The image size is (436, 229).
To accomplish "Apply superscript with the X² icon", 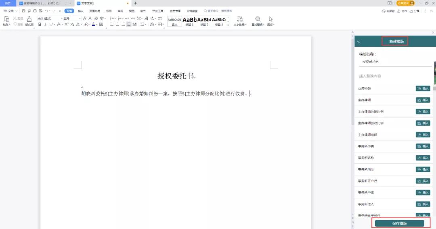I will click(x=67, y=25).
